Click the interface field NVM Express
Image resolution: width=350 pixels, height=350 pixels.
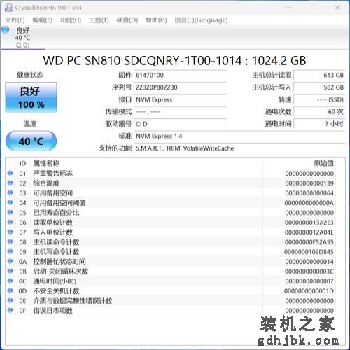pyautogui.click(x=180, y=99)
